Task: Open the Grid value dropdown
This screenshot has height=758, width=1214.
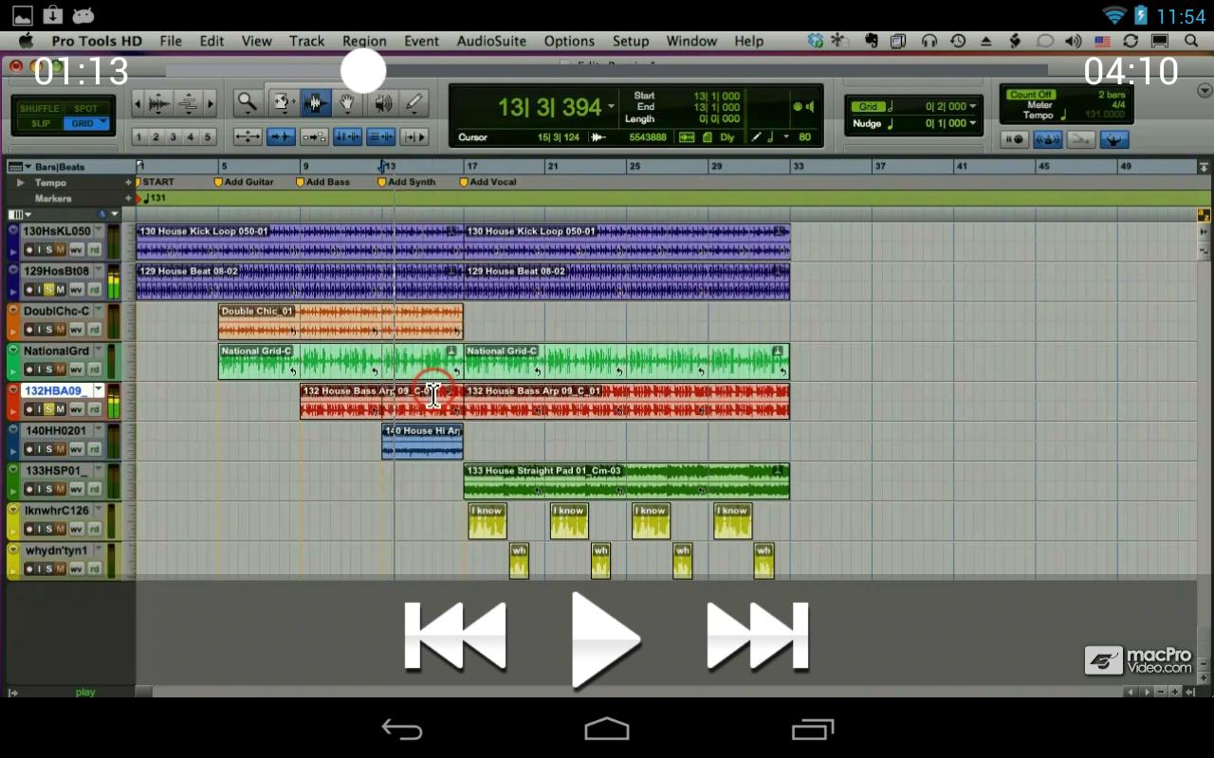Action: click(x=973, y=107)
